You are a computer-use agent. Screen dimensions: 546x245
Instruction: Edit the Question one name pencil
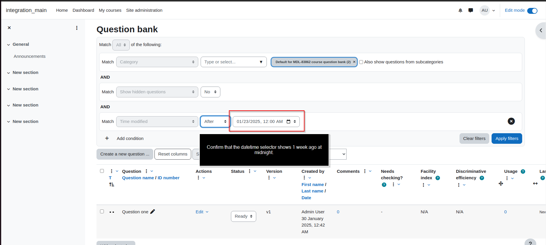coord(152,212)
